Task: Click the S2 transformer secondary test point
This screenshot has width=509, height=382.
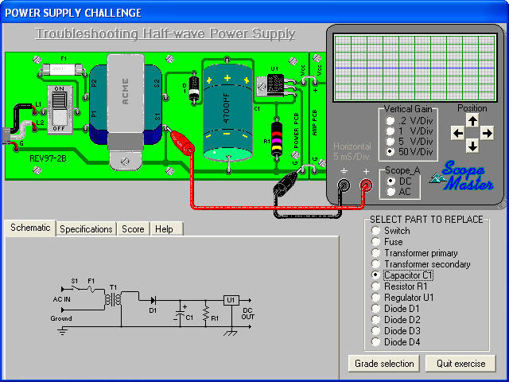Action: 165,97
